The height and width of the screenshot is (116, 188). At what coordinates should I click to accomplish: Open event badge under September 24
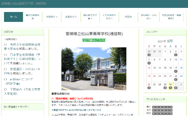coord(176,79)
